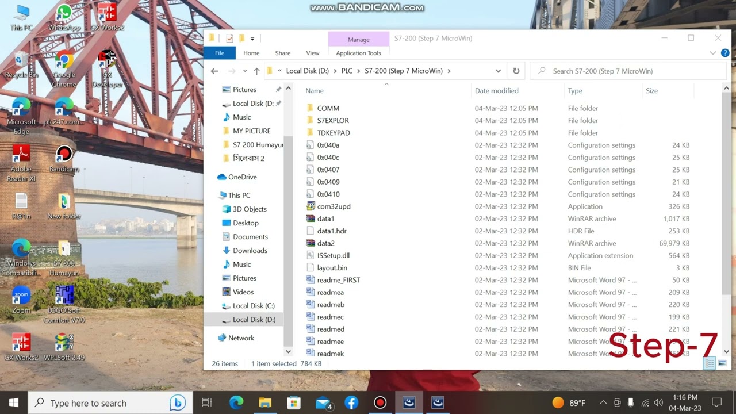Select GX Developer desktop icon
The image size is (736, 414).
107,69
